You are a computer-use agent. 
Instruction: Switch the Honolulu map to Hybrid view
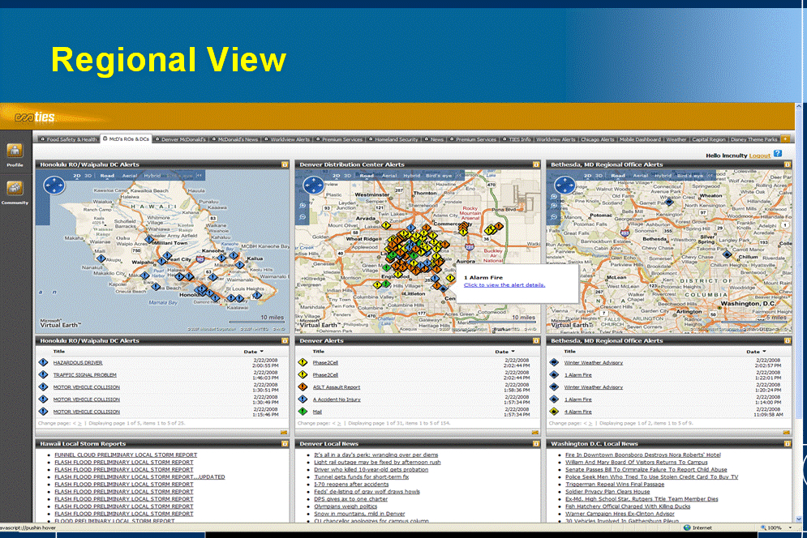tap(152, 176)
